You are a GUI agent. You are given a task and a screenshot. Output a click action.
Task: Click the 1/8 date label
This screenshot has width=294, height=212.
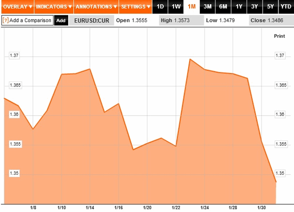(x=33, y=208)
